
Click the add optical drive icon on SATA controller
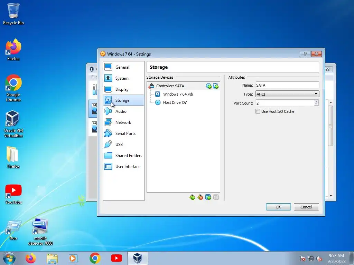208,86
